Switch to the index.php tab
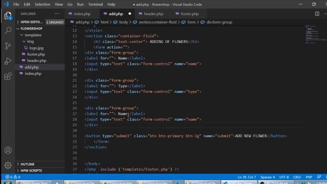This screenshot has width=327, height=184. click(x=82, y=14)
